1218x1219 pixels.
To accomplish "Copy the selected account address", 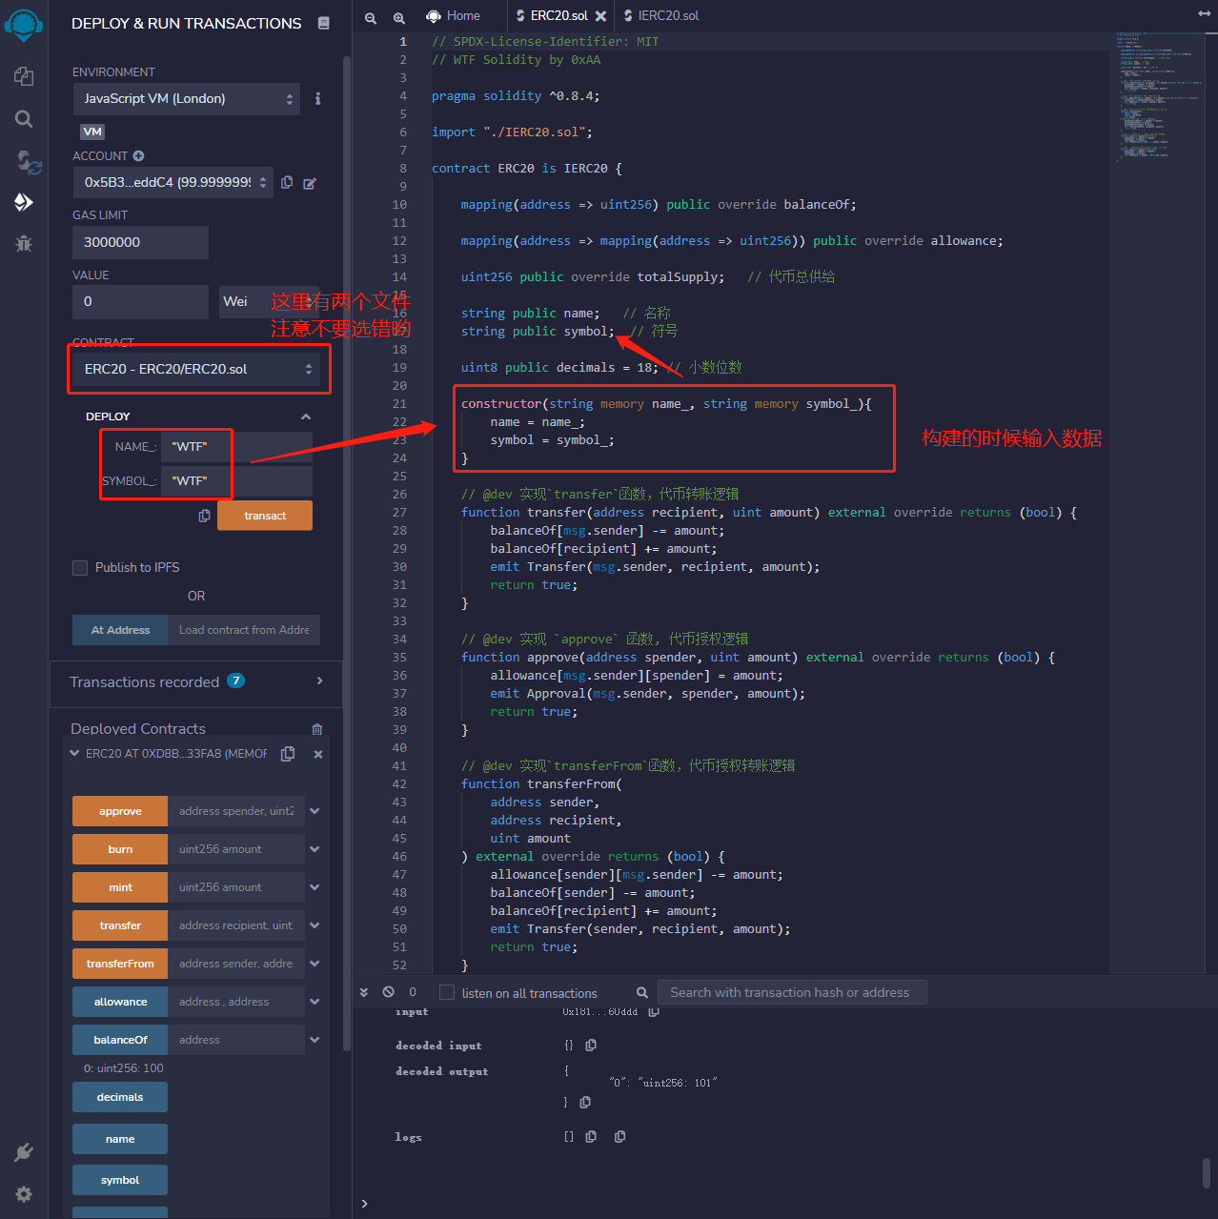I will 287,182.
